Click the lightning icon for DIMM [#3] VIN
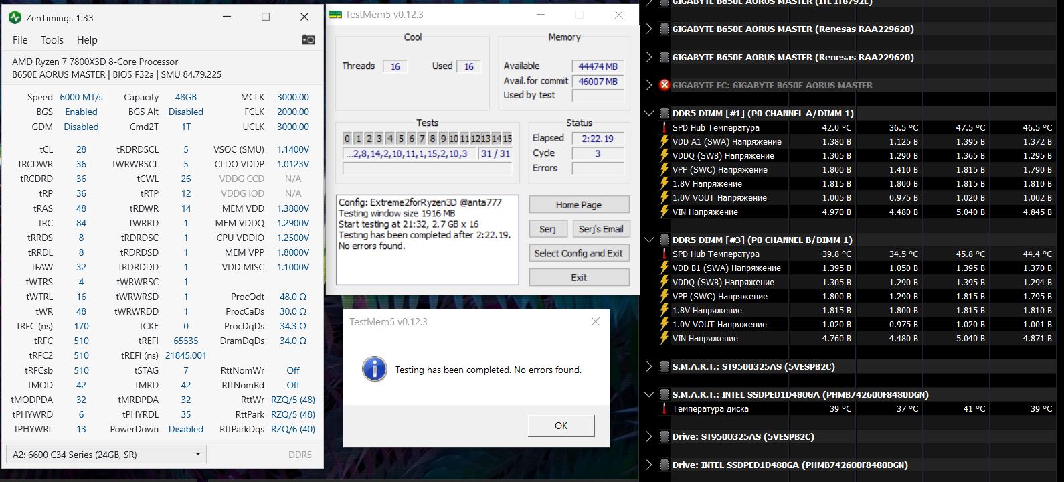 click(x=664, y=338)
